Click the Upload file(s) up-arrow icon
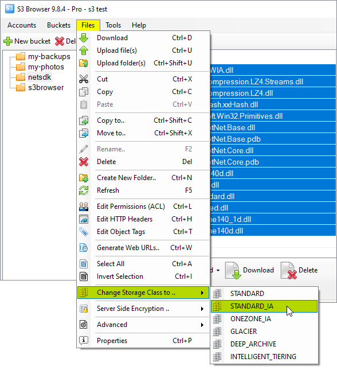Screen dimensions: 337x374 click(x=84, y=50)
